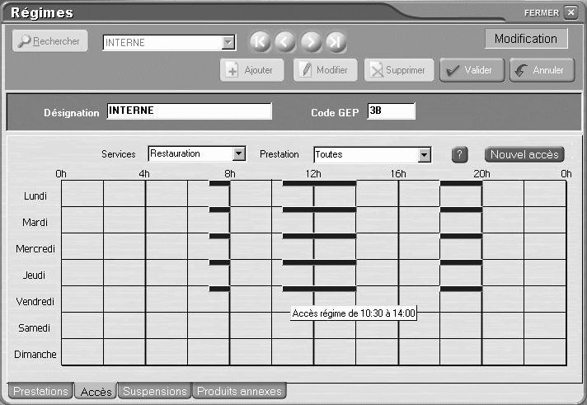This screenshot has height=405, width=587.
Task: Click the Lundi row label
Action: (35, 196)
